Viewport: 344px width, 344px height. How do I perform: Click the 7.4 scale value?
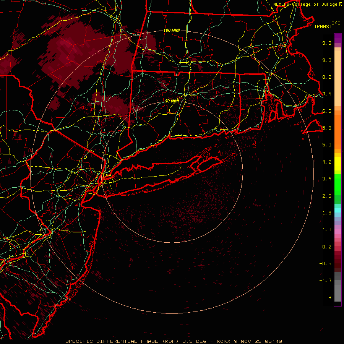click(x=327, y=94)
